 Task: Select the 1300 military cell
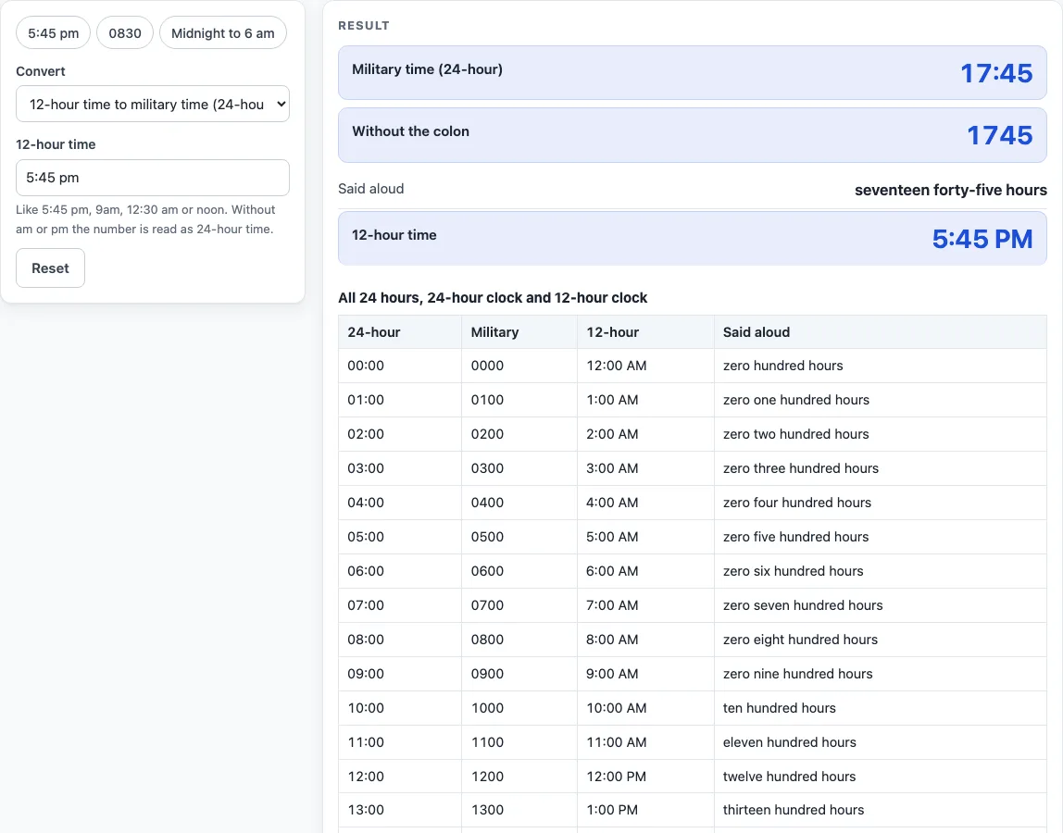click(x=519, y=810)
